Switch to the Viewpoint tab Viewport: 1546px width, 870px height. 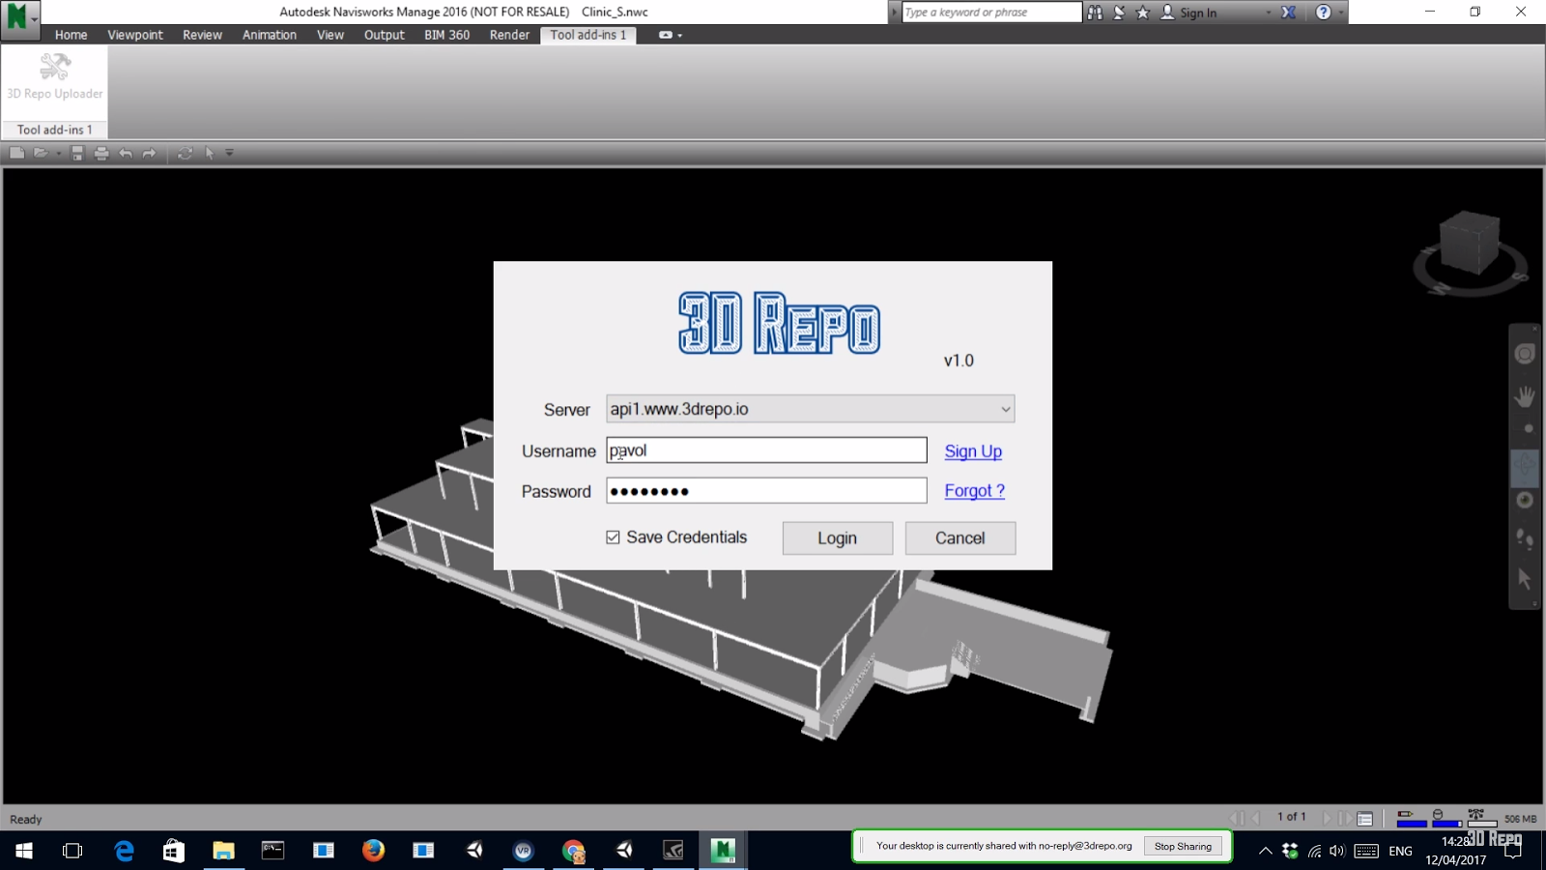(135, 35)
